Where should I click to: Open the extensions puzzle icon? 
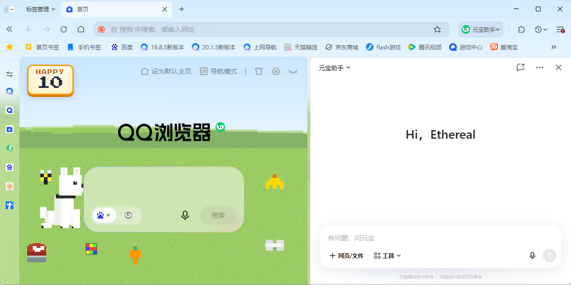[x=522, y=29]
